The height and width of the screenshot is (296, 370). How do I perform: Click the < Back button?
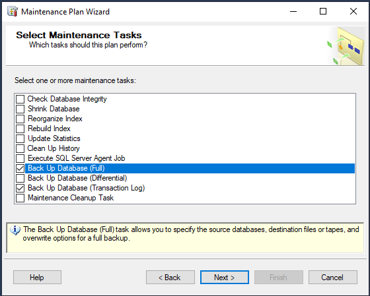pos(170,277)
